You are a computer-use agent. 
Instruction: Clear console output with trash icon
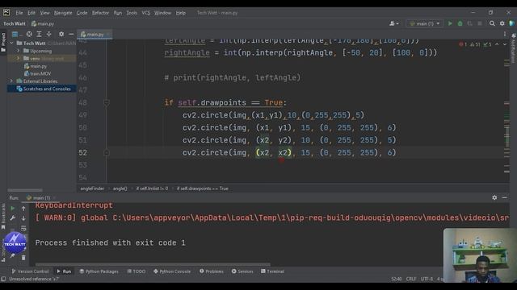[23, 258]
